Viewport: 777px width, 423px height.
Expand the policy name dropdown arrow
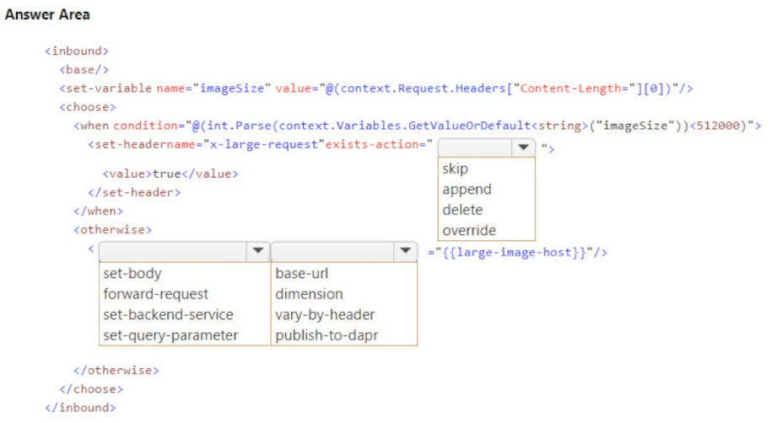[257, 251]
